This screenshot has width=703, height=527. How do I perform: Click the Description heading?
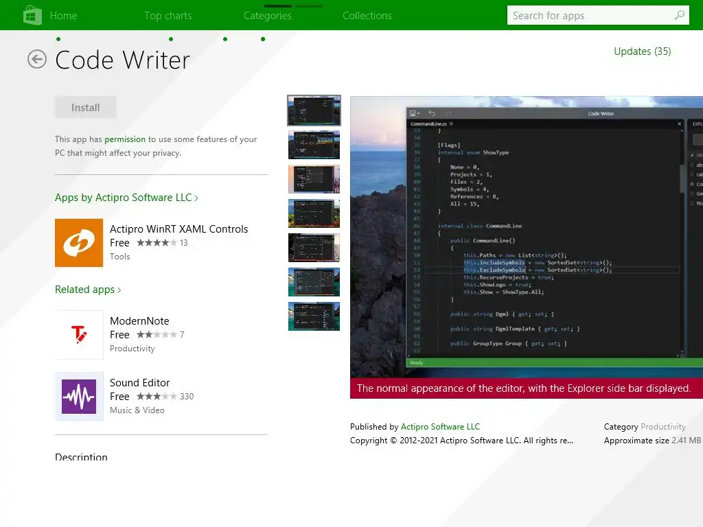tap(81, 457)
